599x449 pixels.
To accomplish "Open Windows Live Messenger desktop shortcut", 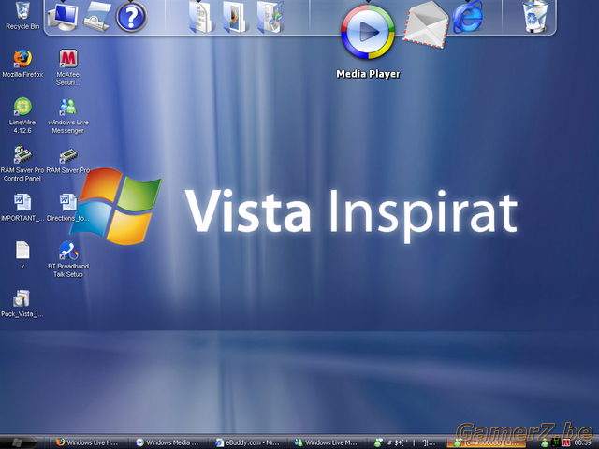I will pyautogui.click(x=68, y=115).
